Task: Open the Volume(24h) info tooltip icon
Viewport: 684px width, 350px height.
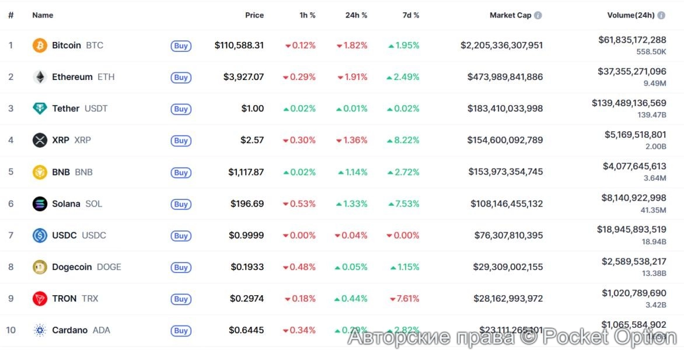Action: 661,15
